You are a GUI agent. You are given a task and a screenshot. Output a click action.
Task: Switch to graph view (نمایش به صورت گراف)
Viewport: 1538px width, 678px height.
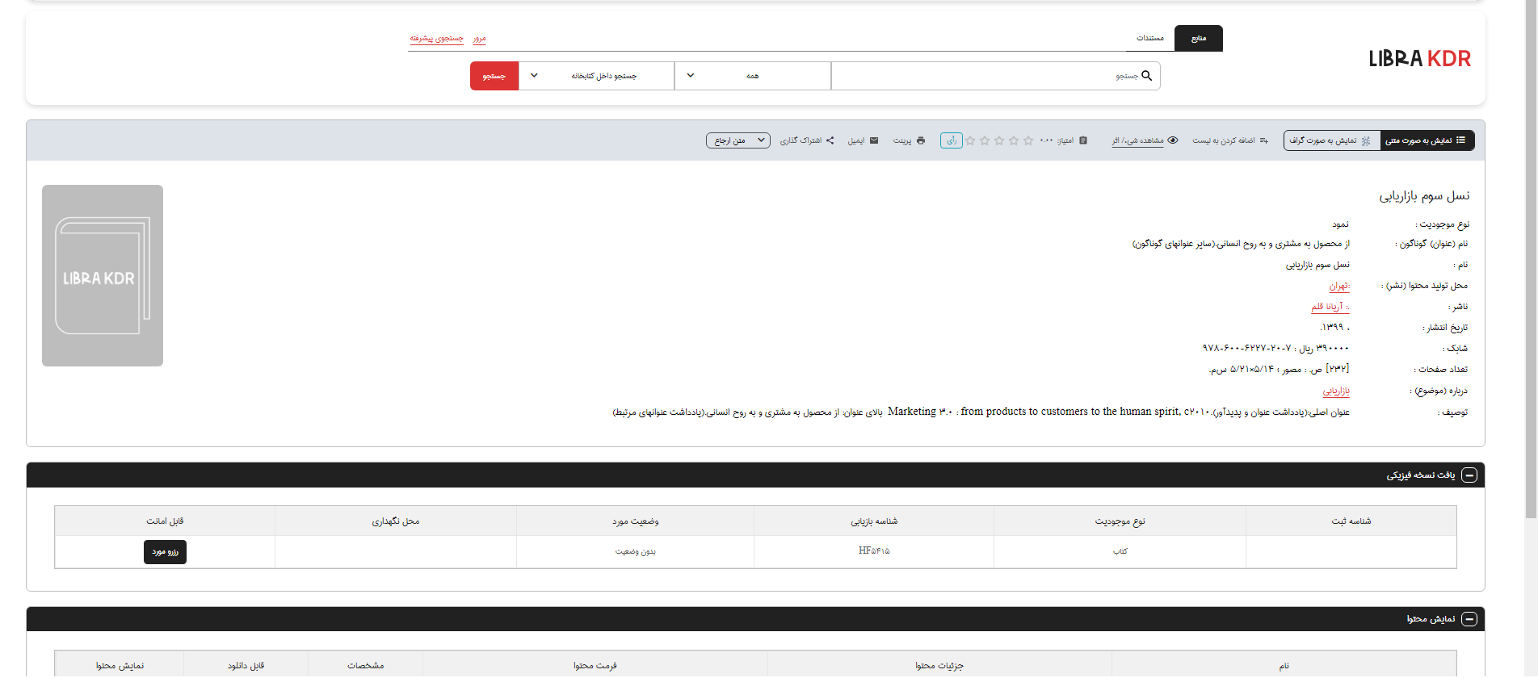coord(1331,140)
